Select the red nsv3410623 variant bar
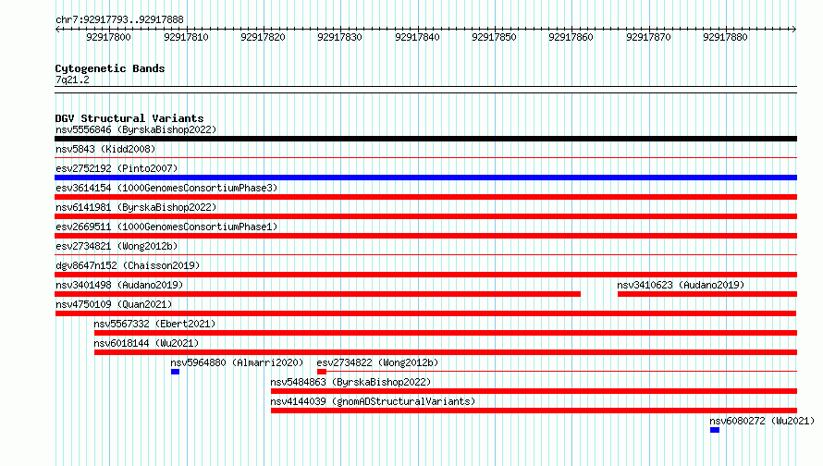 [x=707, y=294]
